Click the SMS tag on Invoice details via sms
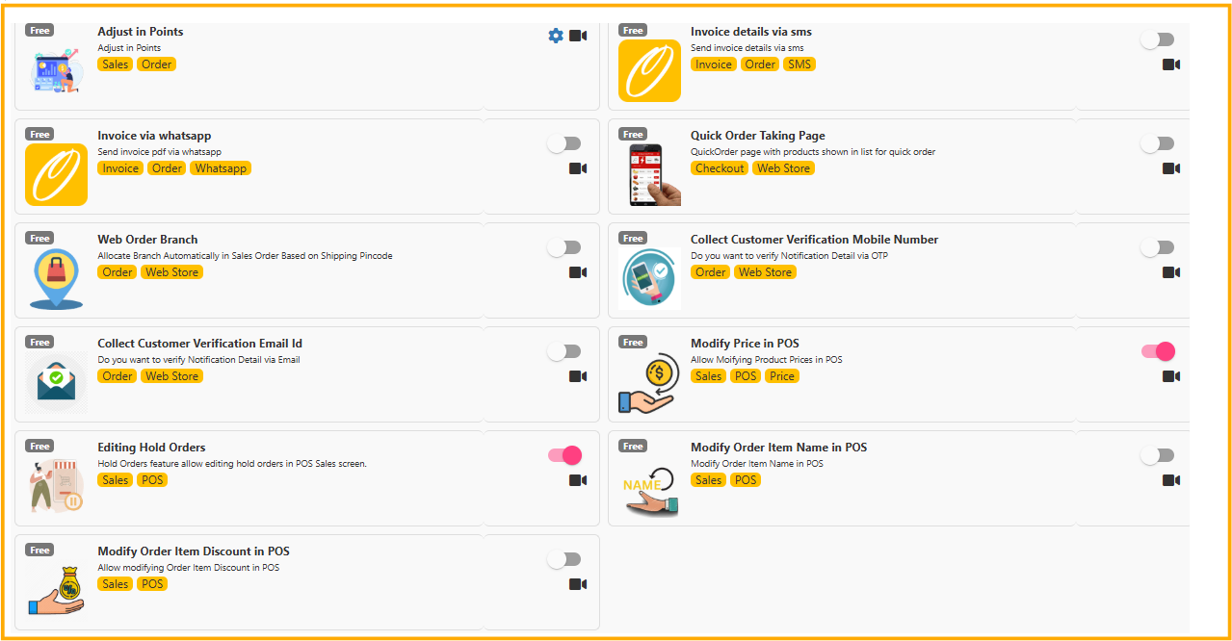The image size is (1232, 641). [799, 64]
